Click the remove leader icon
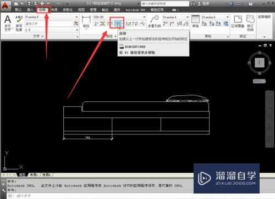The width and height of the screenshot is (275, 199). 172,24
